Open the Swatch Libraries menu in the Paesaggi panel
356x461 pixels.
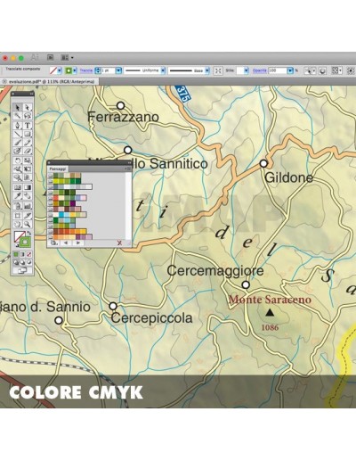pos(53,243)
